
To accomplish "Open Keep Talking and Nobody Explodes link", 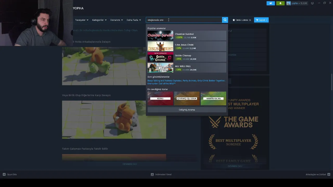I will [164, 81].
